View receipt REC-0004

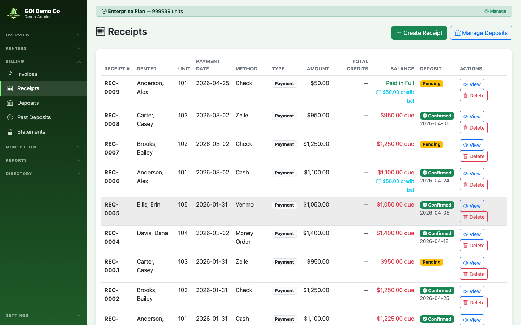tap(472, 234)
